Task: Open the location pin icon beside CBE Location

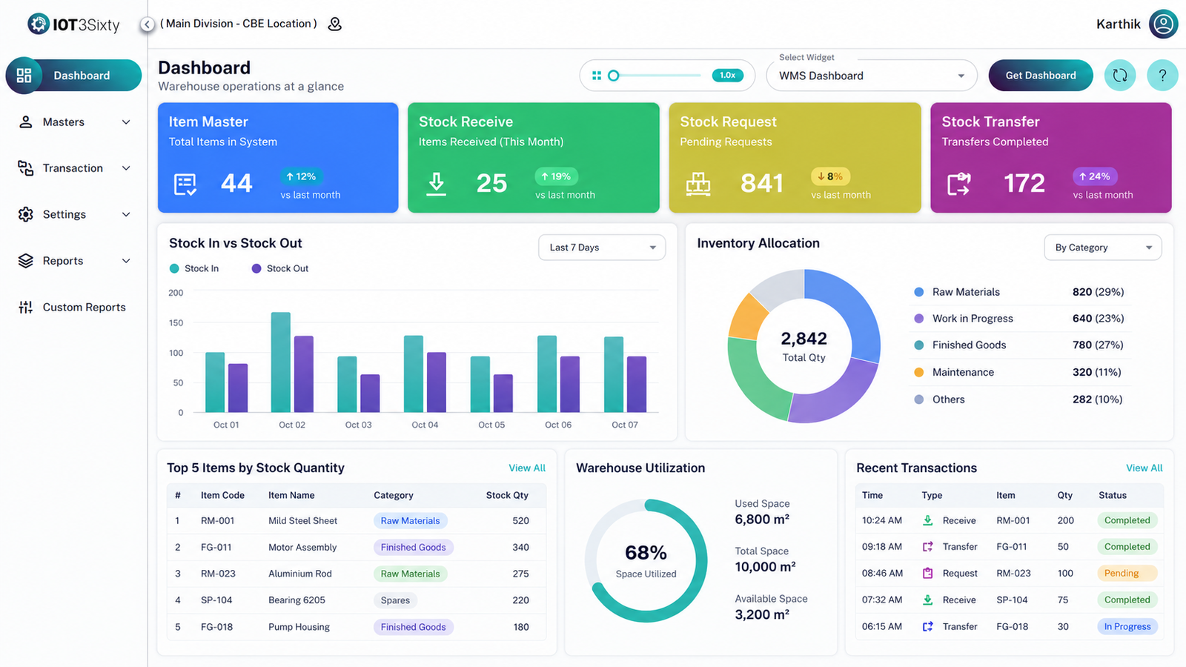Action: pyautogui.click(x=335, y=24)
